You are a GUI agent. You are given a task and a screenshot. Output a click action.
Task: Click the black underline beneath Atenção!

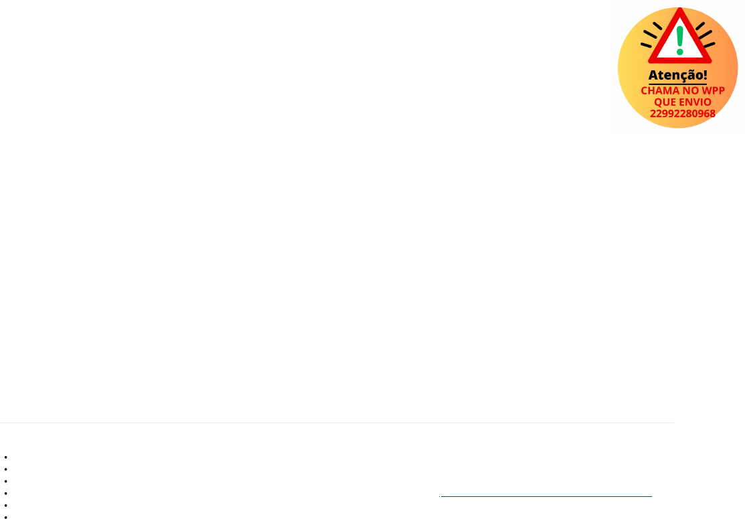pyautogui.click(x=677, y=84)
